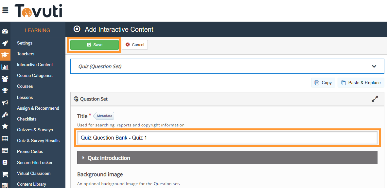Click the Metadata tag button

pyautogui.click(x=104, y=116)
